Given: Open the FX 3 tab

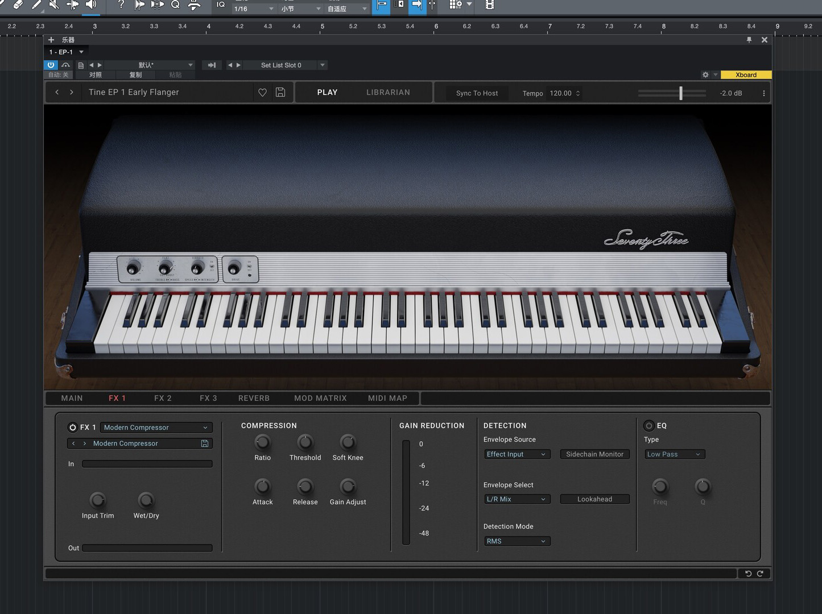Looking at the screenshot, I should coord(208,398).
